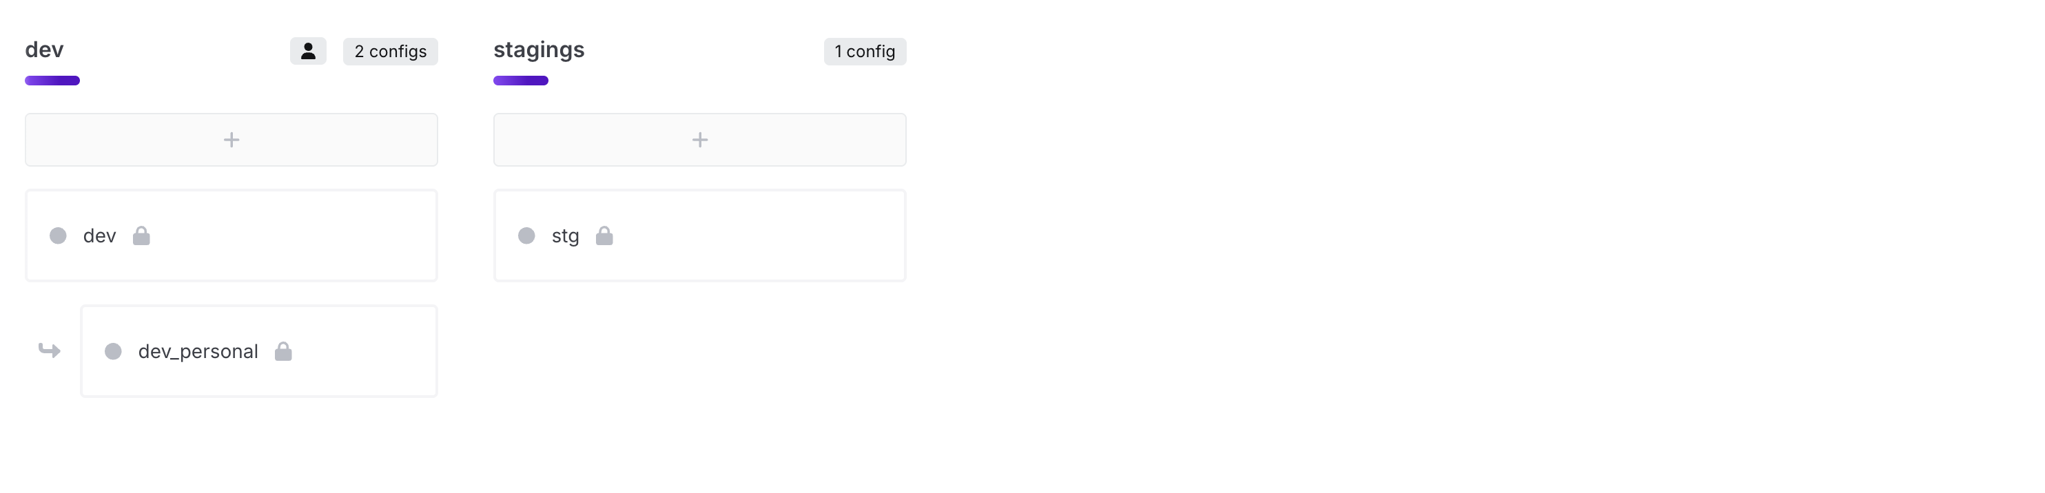Select the dev environment heading

(45, 50)
